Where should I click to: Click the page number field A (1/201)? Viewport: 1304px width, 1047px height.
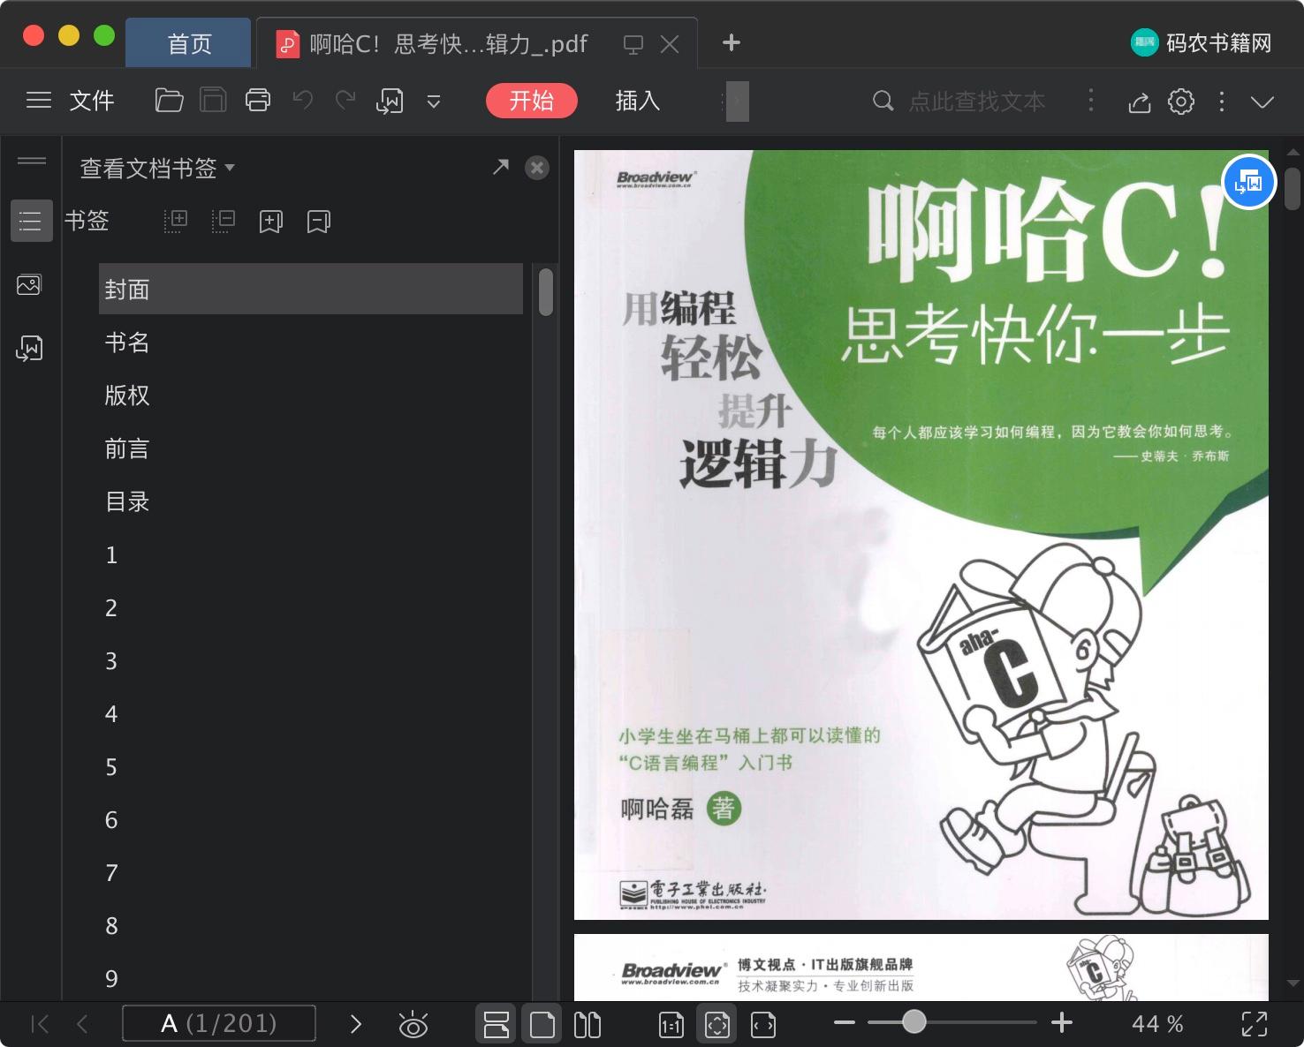pyautogui.click(x=219, y=1023)
